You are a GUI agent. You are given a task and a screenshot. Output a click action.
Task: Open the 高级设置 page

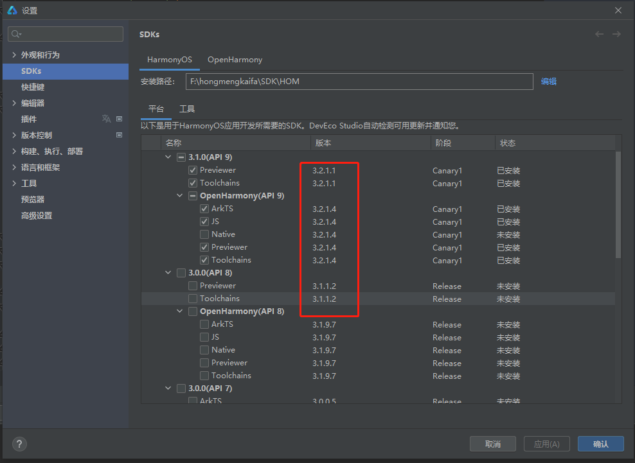66,216
